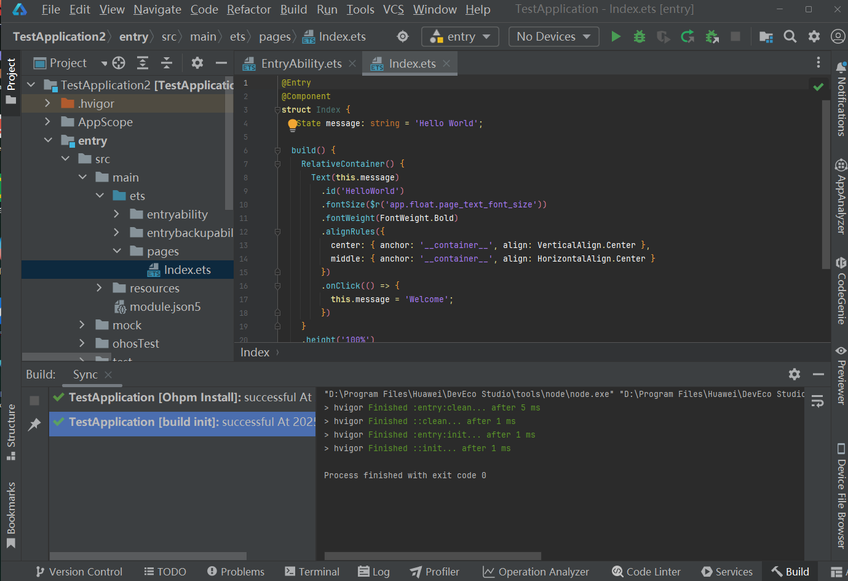Open the Profiler tool window
This screenshot has width=848, height=581.
(435, 572)
